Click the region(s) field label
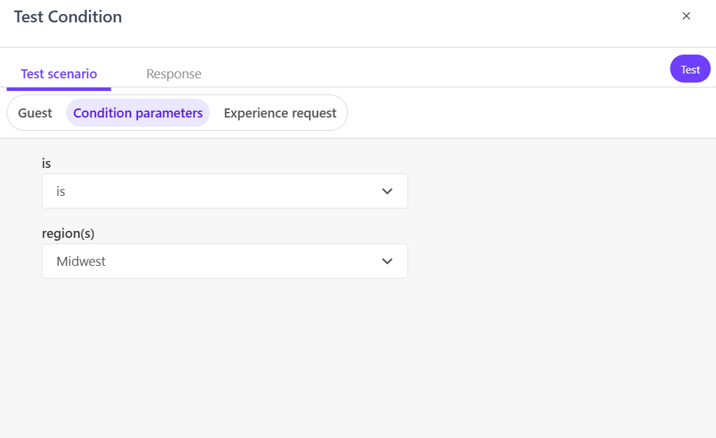716x438 pixels. point(67,233)
